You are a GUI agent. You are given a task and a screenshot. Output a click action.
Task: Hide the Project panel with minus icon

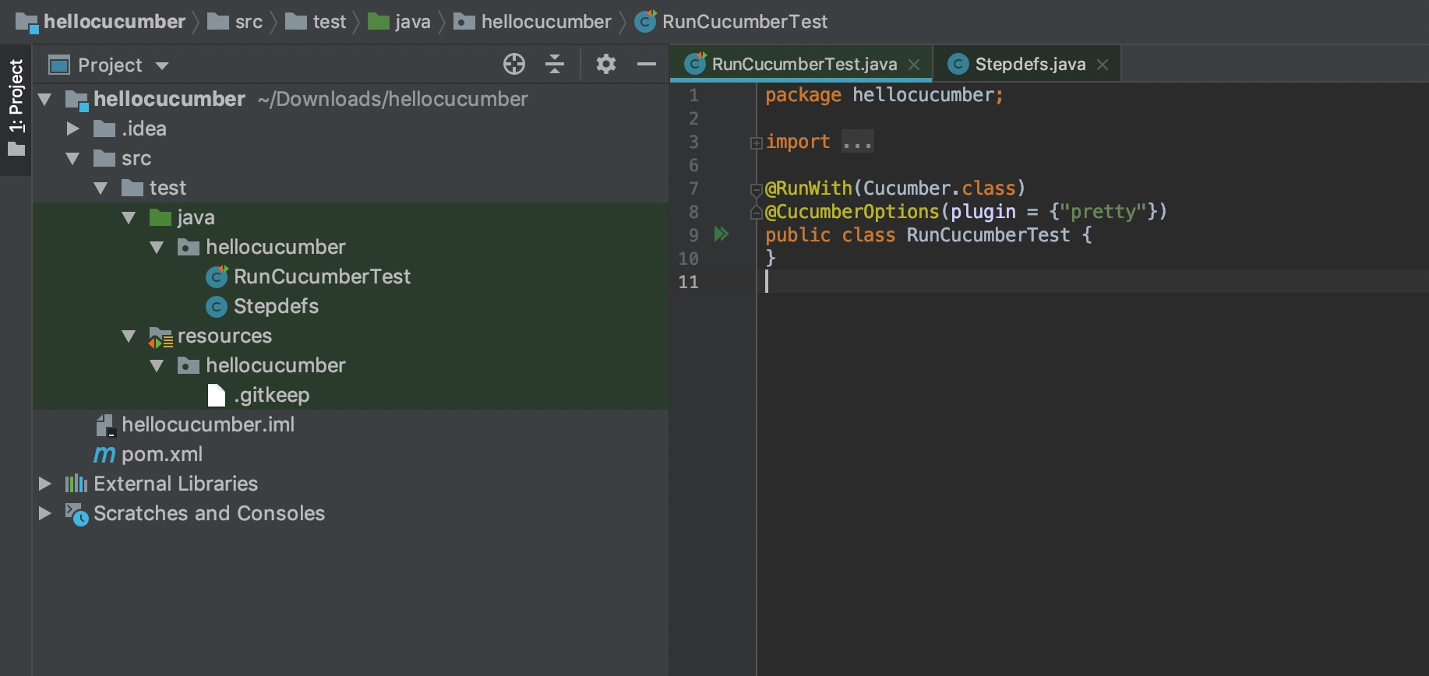tap(647, 65)
